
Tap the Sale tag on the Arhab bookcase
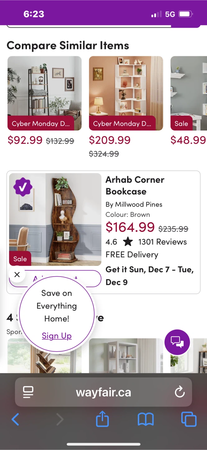point(20,259)
